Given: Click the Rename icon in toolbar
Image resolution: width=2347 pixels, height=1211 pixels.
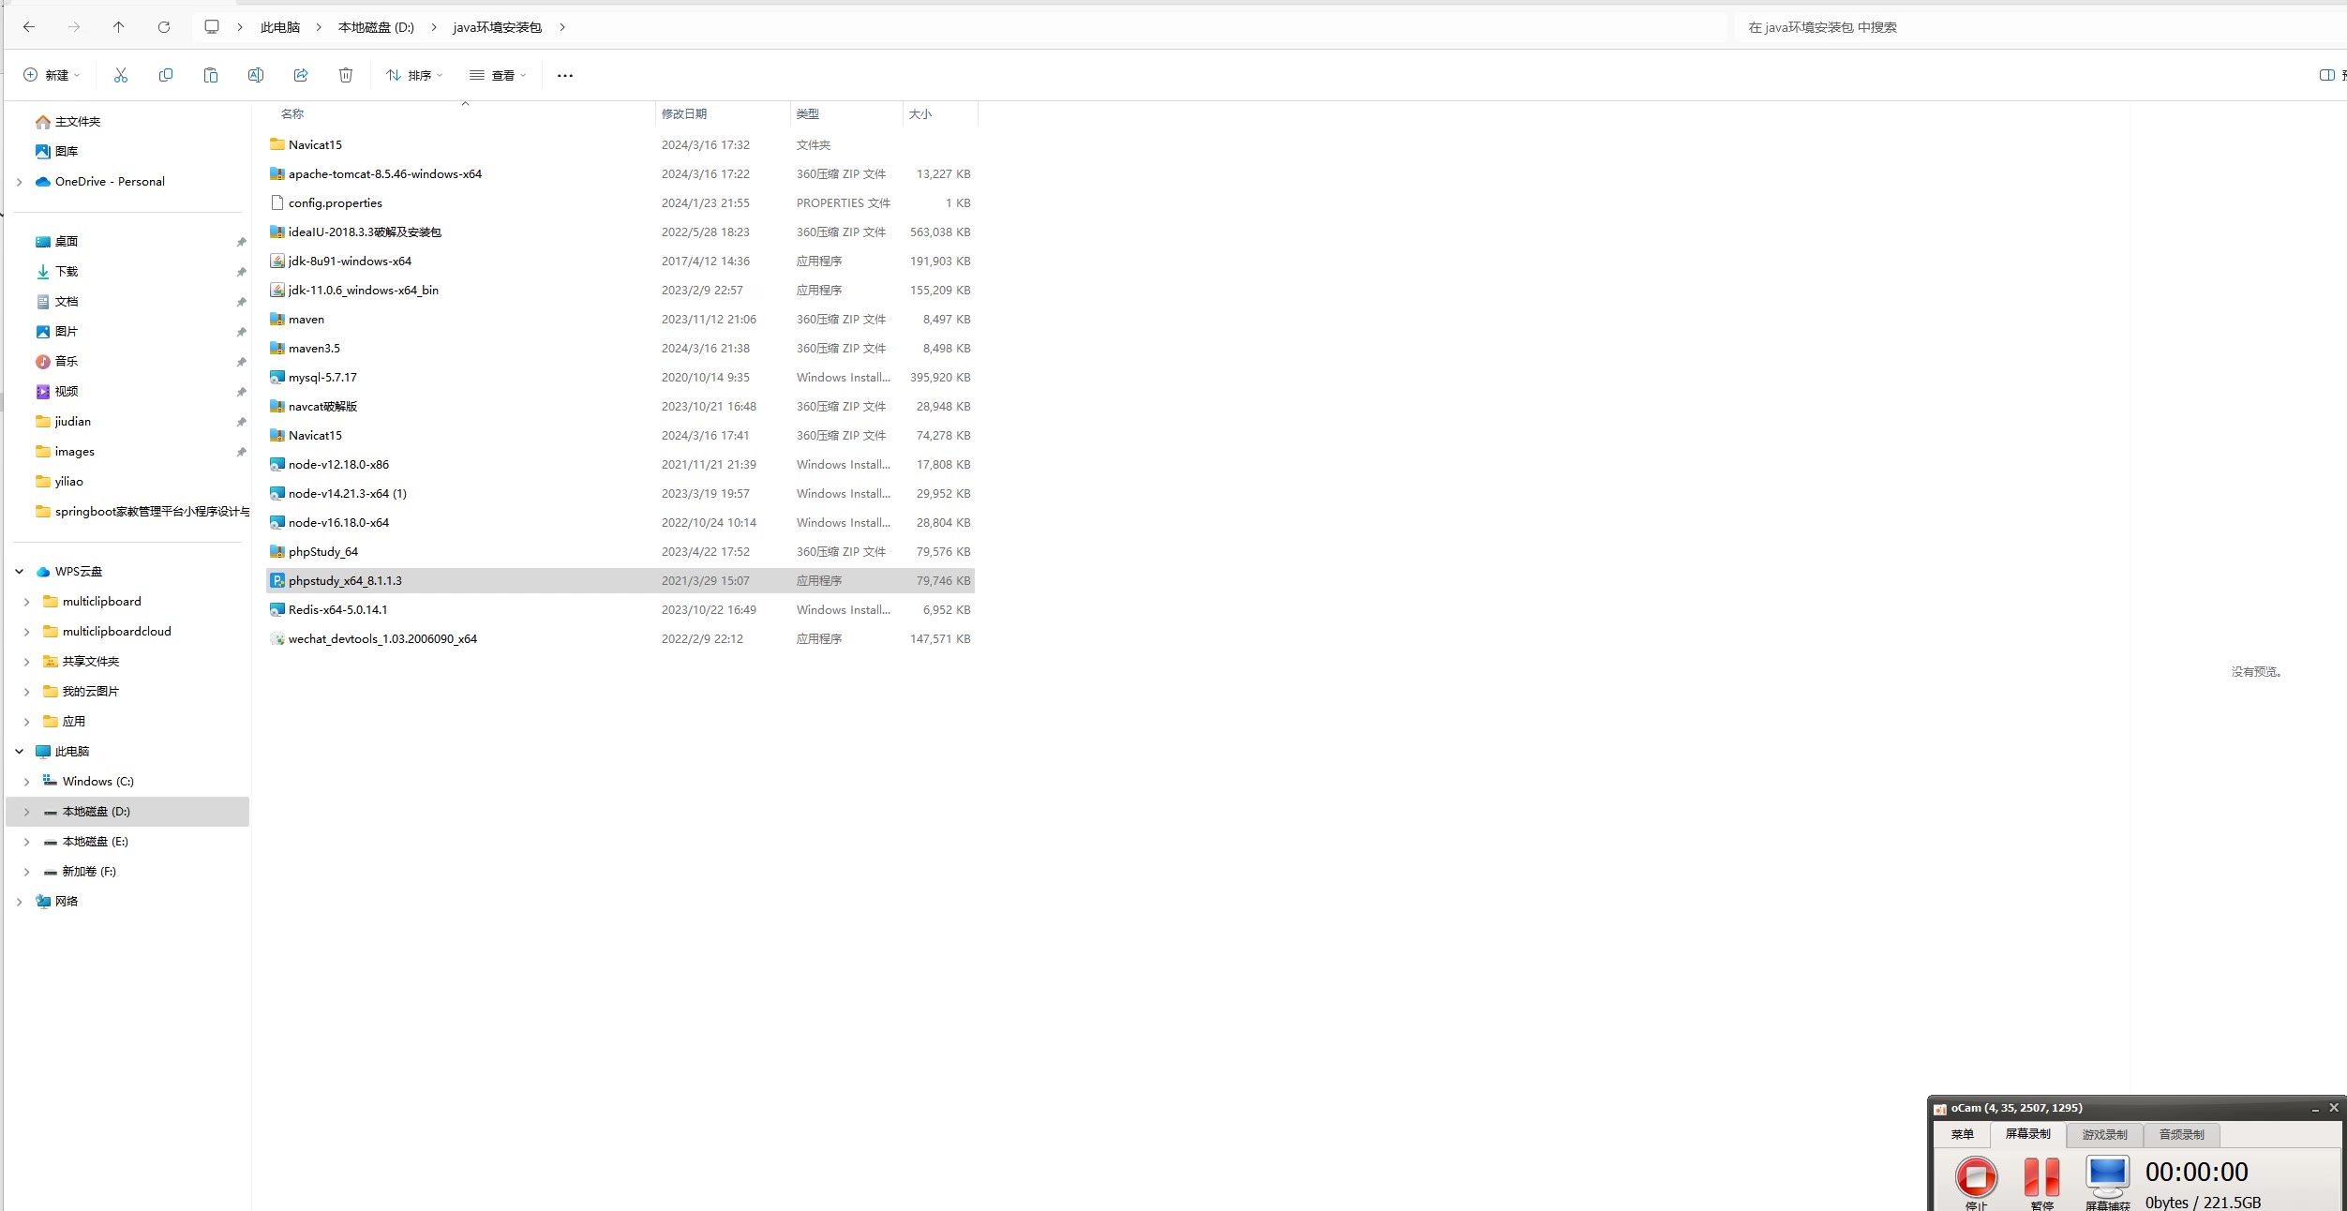Looking at the screenshot, I should (256, 75).
